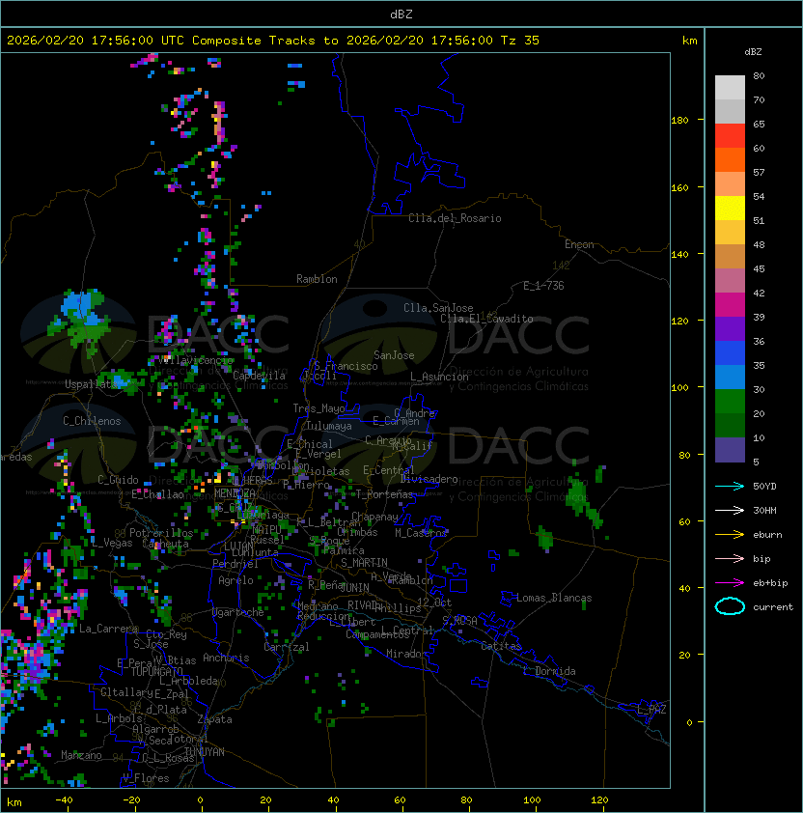
Task: Click the 'L_PAZ' map label
Action: click(651, 710)
